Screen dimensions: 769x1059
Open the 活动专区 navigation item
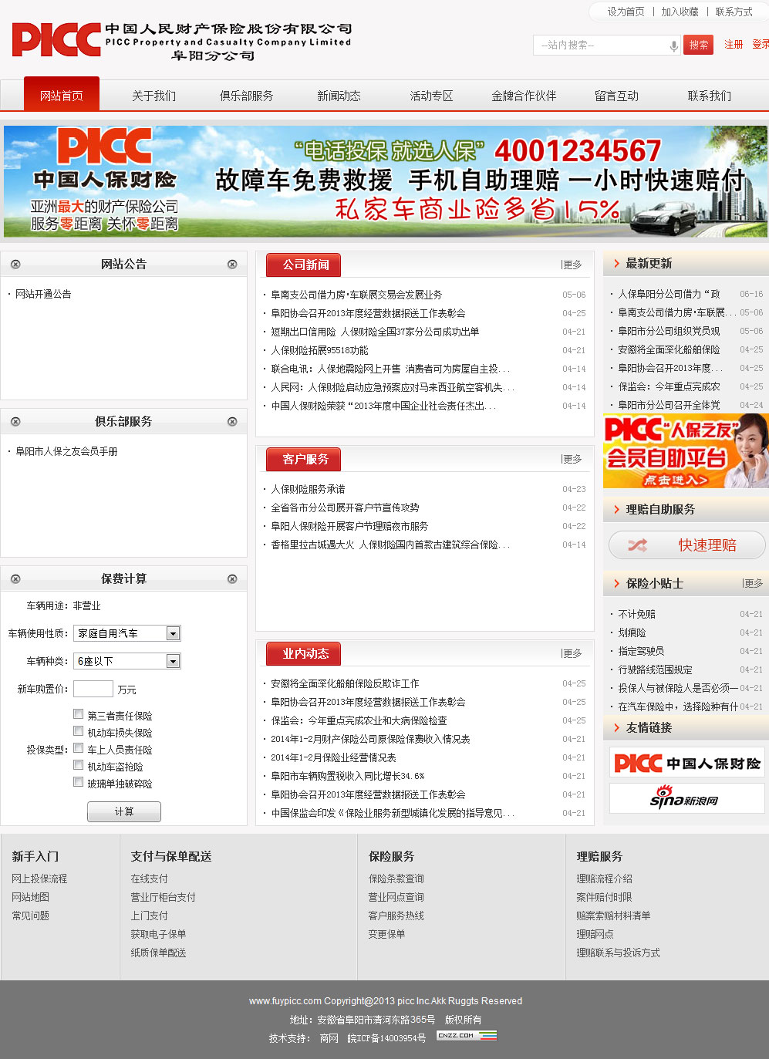(432, 96)
